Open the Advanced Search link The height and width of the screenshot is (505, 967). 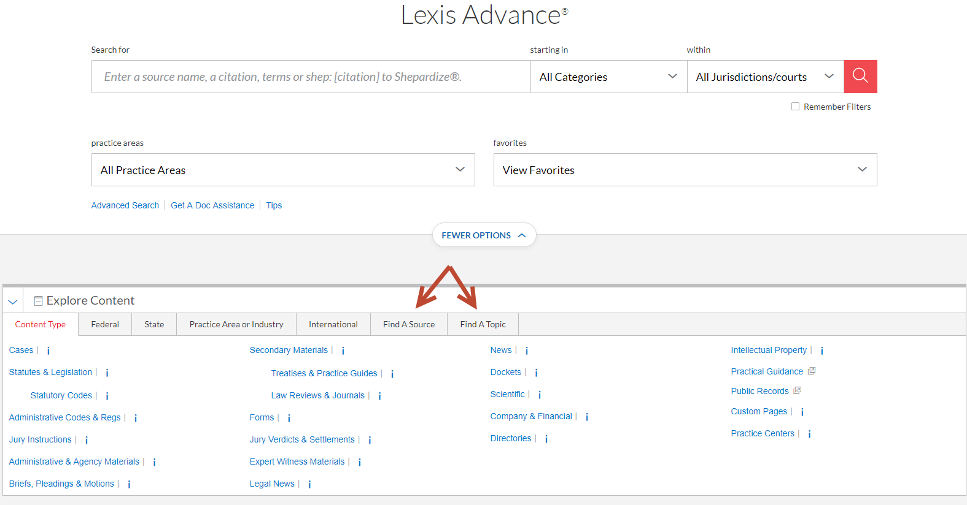[125, 205]
